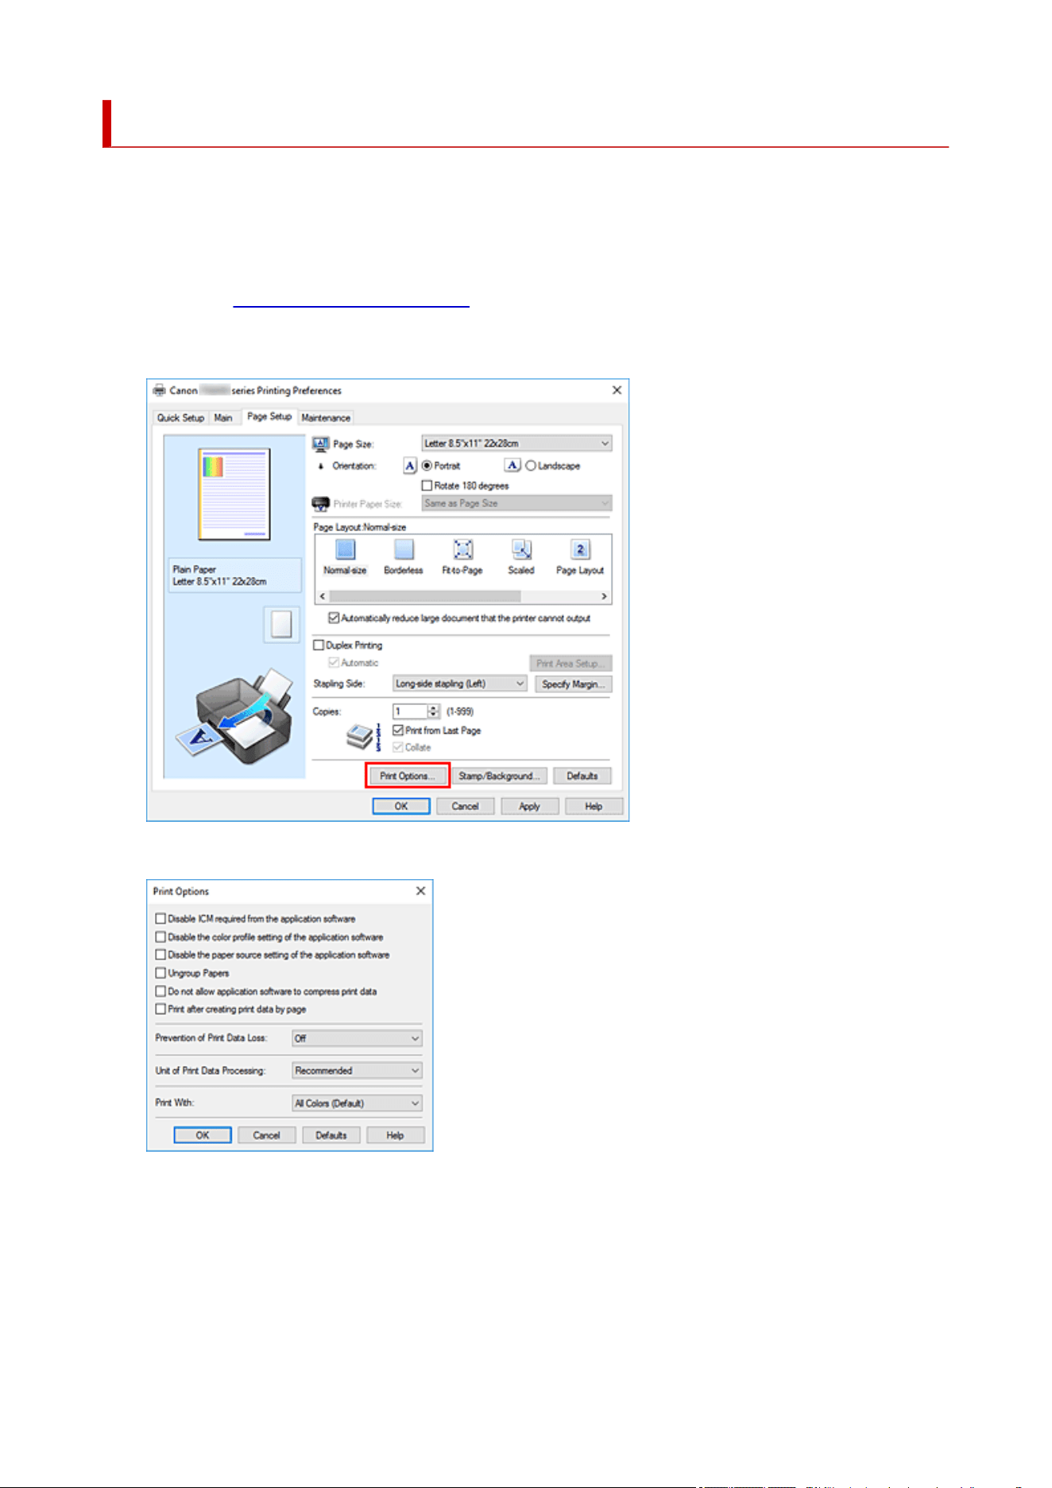The height and width of the screenshot is (1488, 1052).
Task: Click the Stamp/Background... button
Action: (500, 776)
